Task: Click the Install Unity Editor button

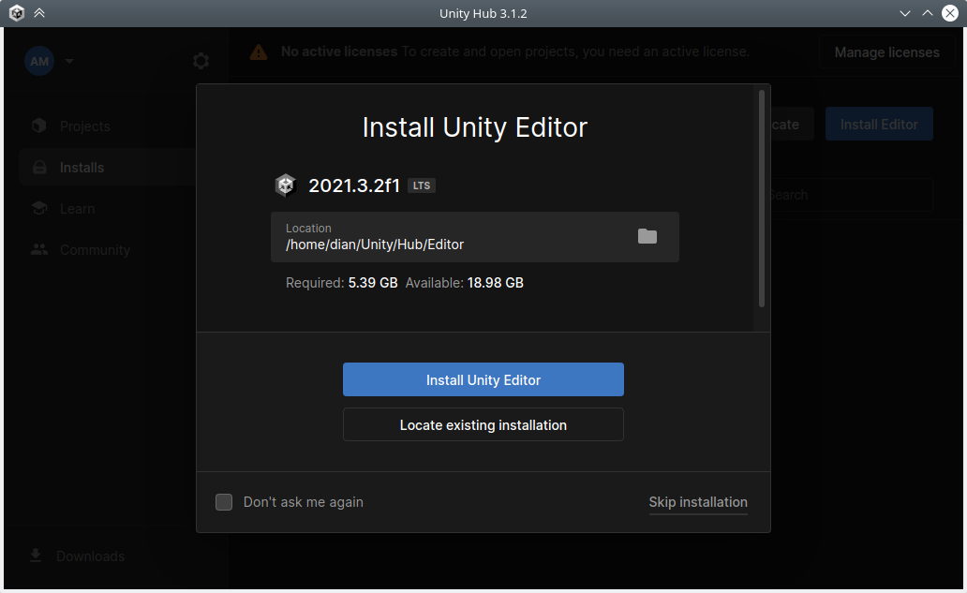Action: pos(483,379)
